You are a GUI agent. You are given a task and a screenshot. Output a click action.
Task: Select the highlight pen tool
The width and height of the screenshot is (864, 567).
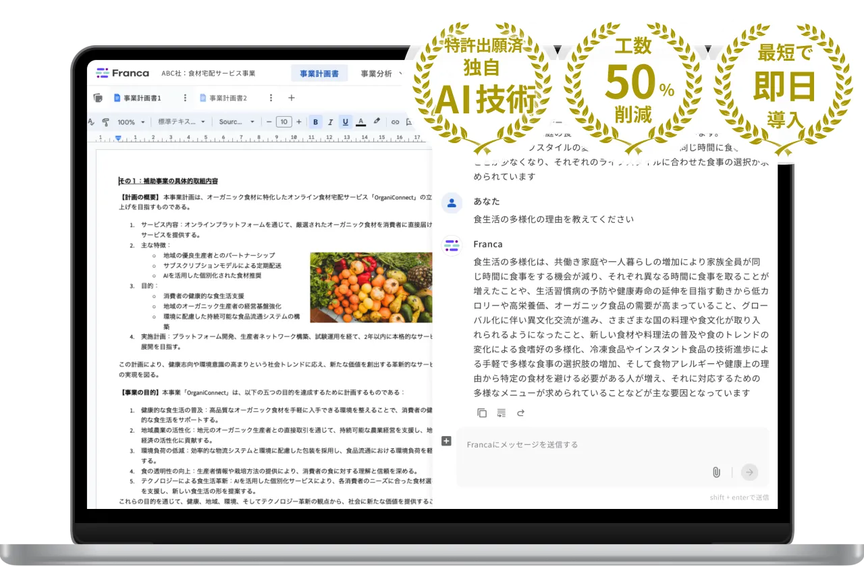click(x=377, y=122)
